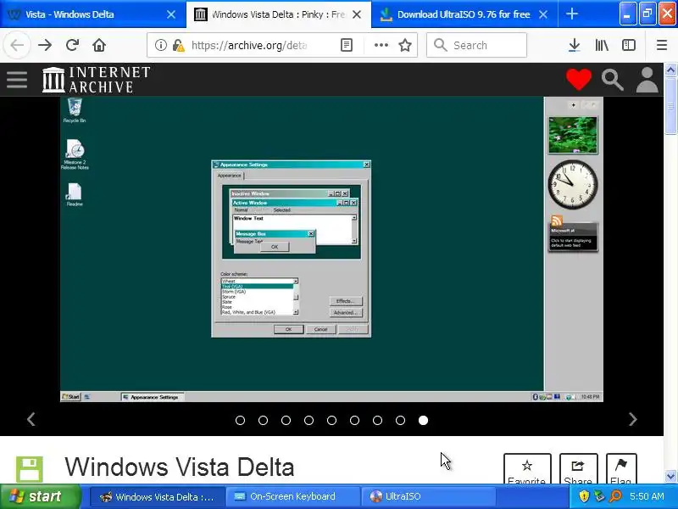678x509 pixels.
Task: Toggle reader view icon
Action: [x=347, y=45]
